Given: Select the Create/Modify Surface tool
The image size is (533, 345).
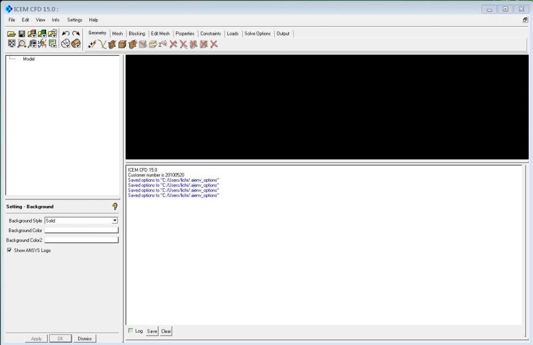Looking at the screenshot, I should (x=112, y=44).
